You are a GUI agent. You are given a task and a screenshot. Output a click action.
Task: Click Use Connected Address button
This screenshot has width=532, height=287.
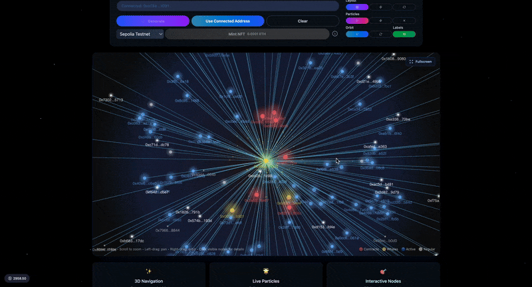coord(227,21)
